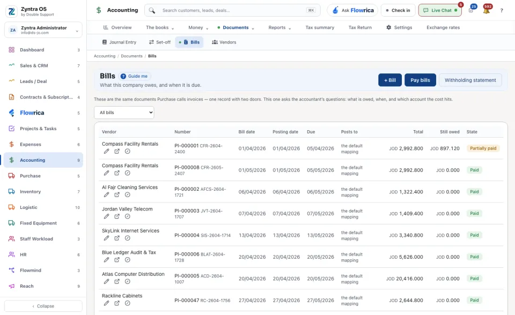
Task: Click the JOD 20,416.000 total
Action: (x=404, y=279)
